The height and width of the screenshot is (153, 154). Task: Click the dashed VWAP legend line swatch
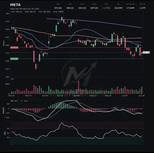click(55, 12)
